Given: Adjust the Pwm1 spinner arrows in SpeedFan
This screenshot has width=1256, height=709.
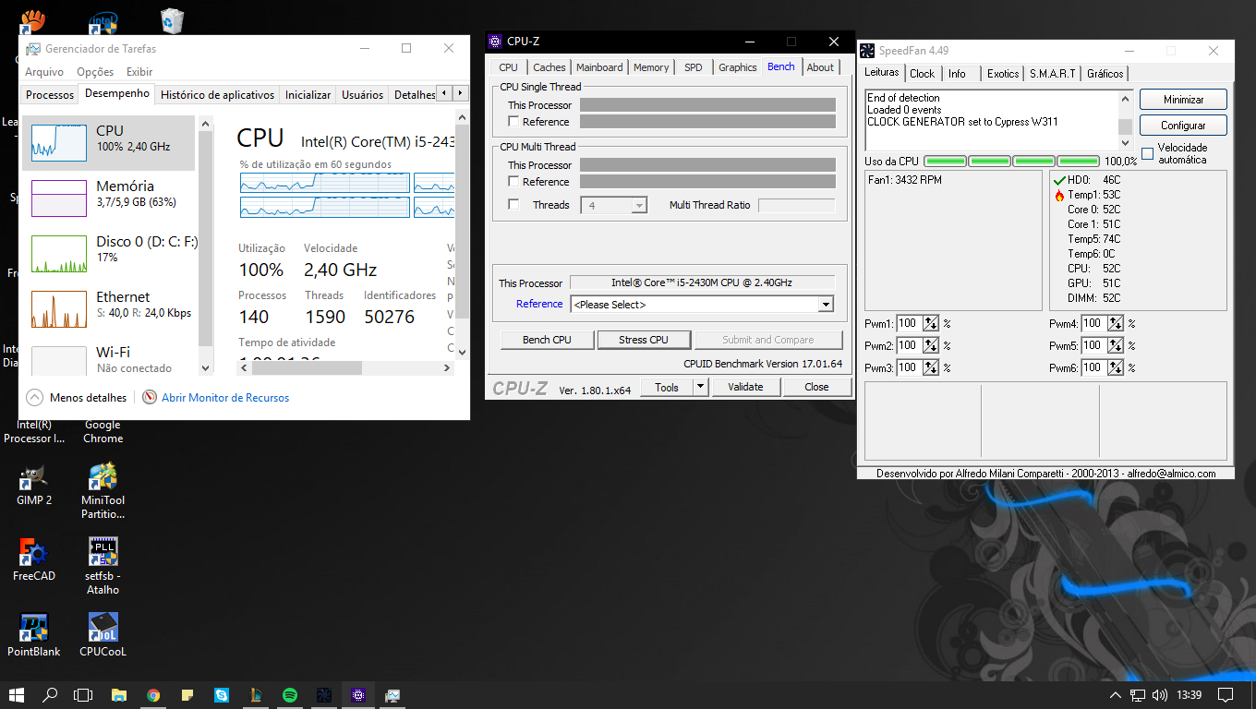Looking at the screenshot, I should coord(931,323).
